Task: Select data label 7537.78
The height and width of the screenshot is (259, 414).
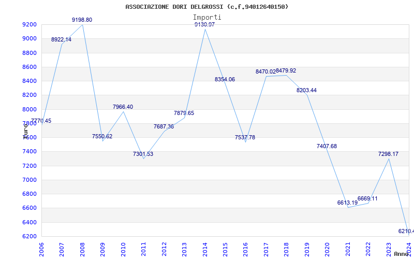Action: pyautogui.click(x=245, y=137)
